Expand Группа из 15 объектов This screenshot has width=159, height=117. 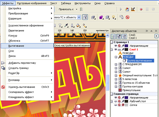coord(116,83)
